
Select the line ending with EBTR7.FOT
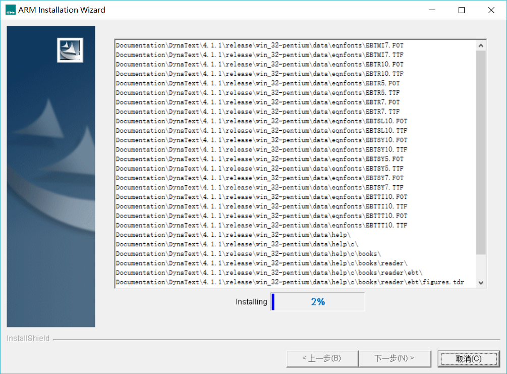[x=258, y=102]
